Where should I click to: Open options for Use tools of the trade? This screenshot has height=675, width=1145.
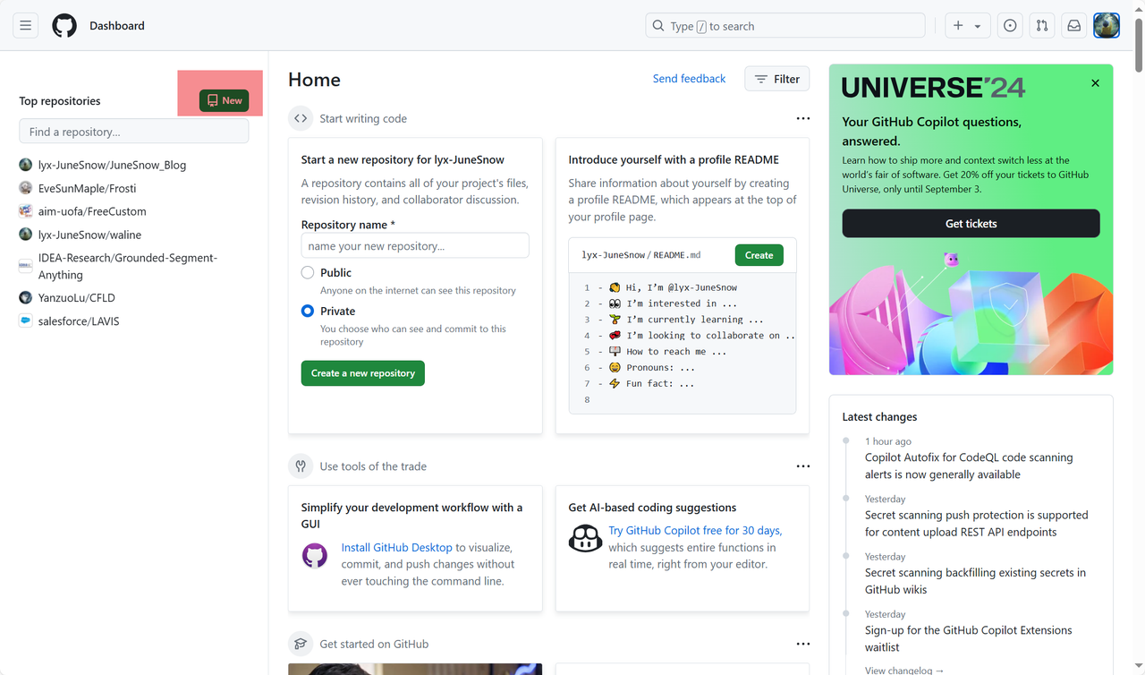pyautogui.click(x=803, y=466)
